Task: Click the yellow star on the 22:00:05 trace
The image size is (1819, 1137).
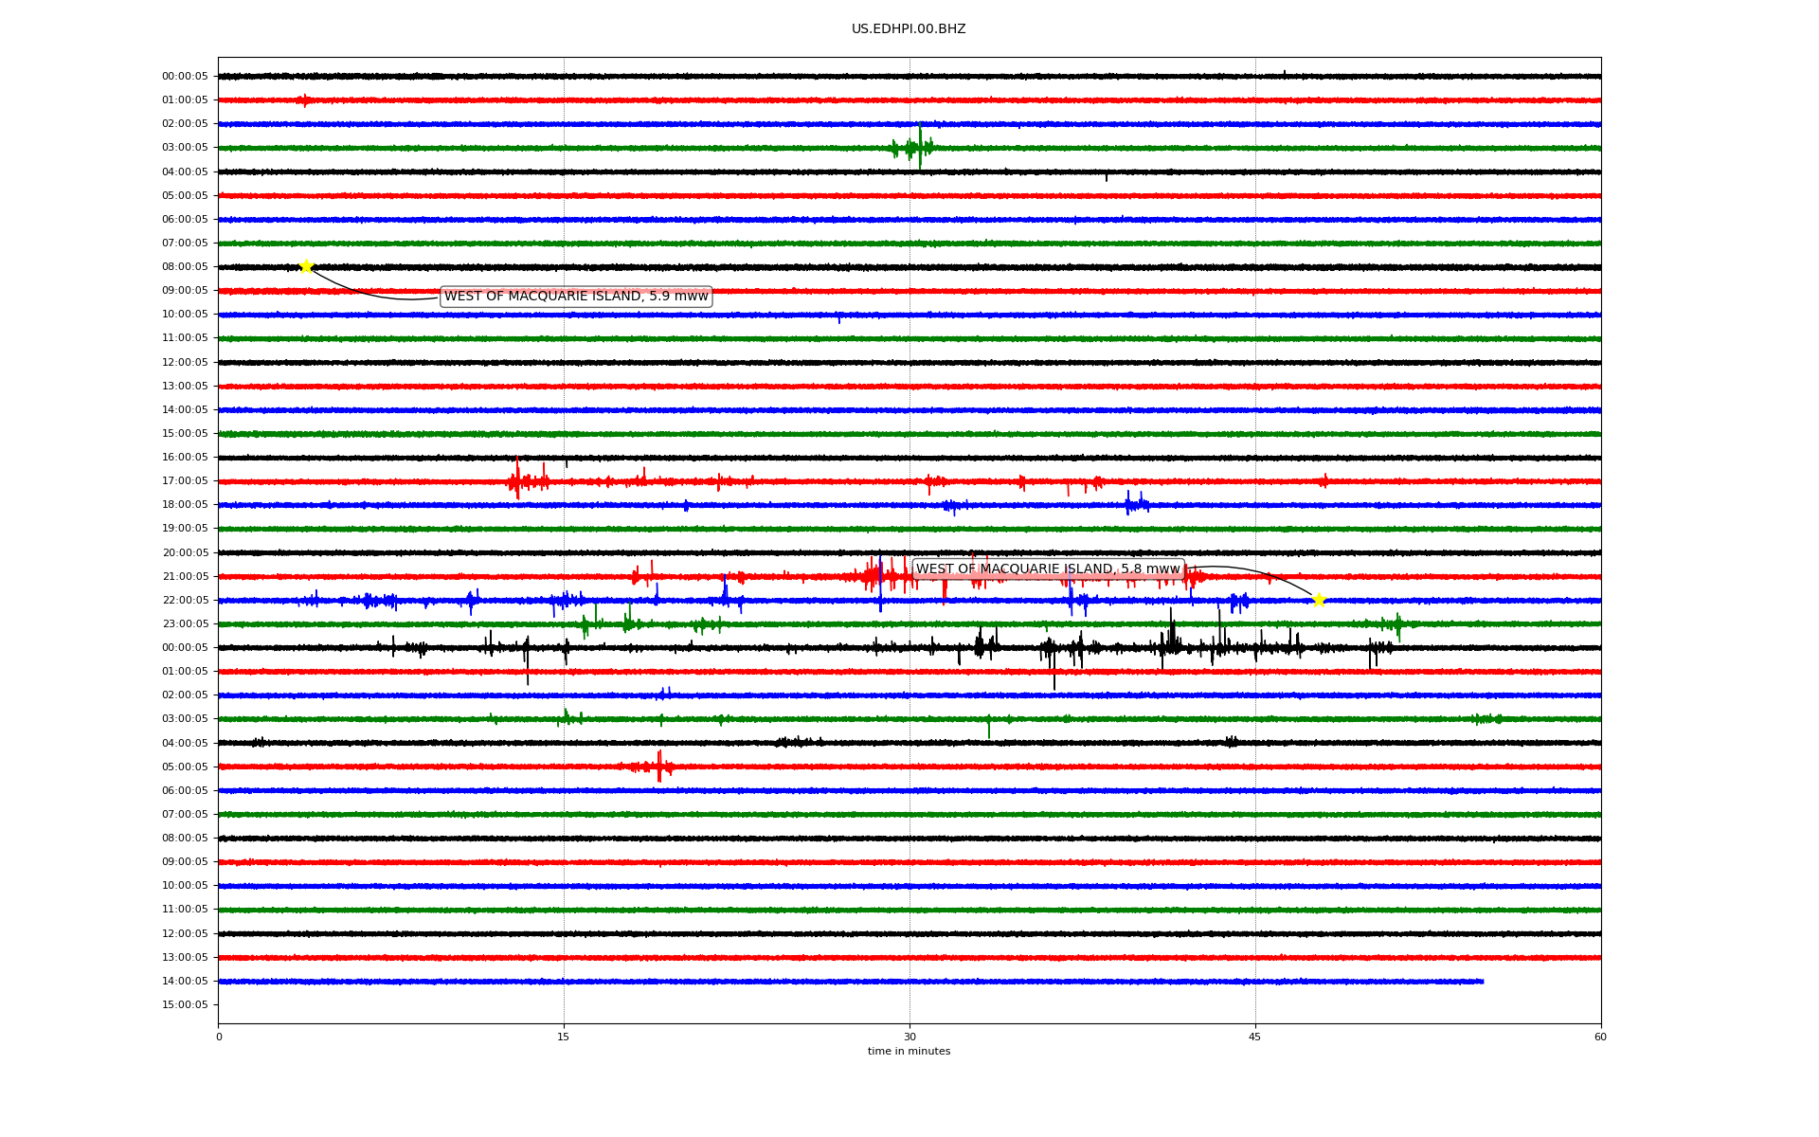Action: click(x=1318, y=600)
